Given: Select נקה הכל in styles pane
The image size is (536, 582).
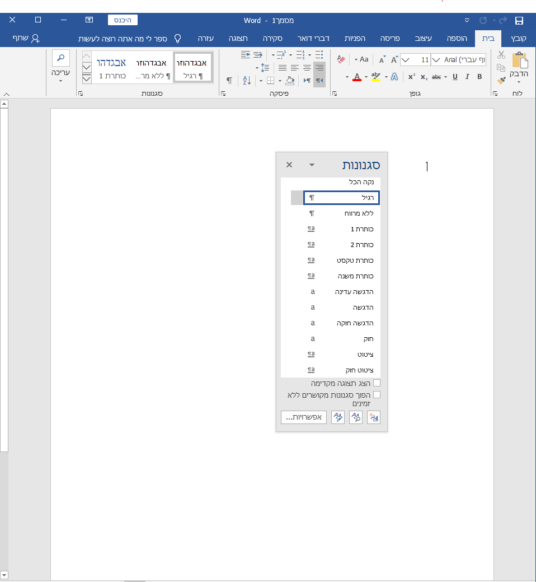Looking at the screenshot, I should coord(331,182).
